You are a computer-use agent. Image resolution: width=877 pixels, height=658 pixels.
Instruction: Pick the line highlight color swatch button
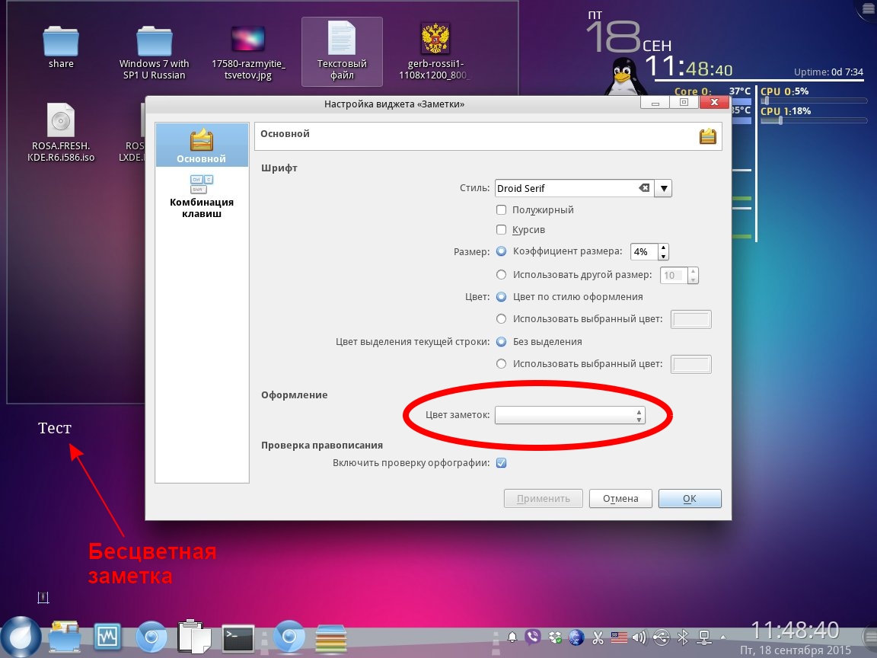[x=690, y=364]
